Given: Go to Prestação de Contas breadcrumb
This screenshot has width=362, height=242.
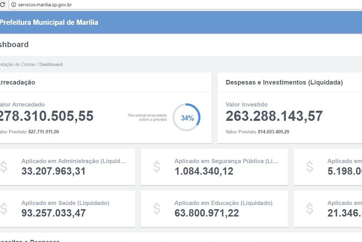Looking at the screenshot, I should click(17, 65).
